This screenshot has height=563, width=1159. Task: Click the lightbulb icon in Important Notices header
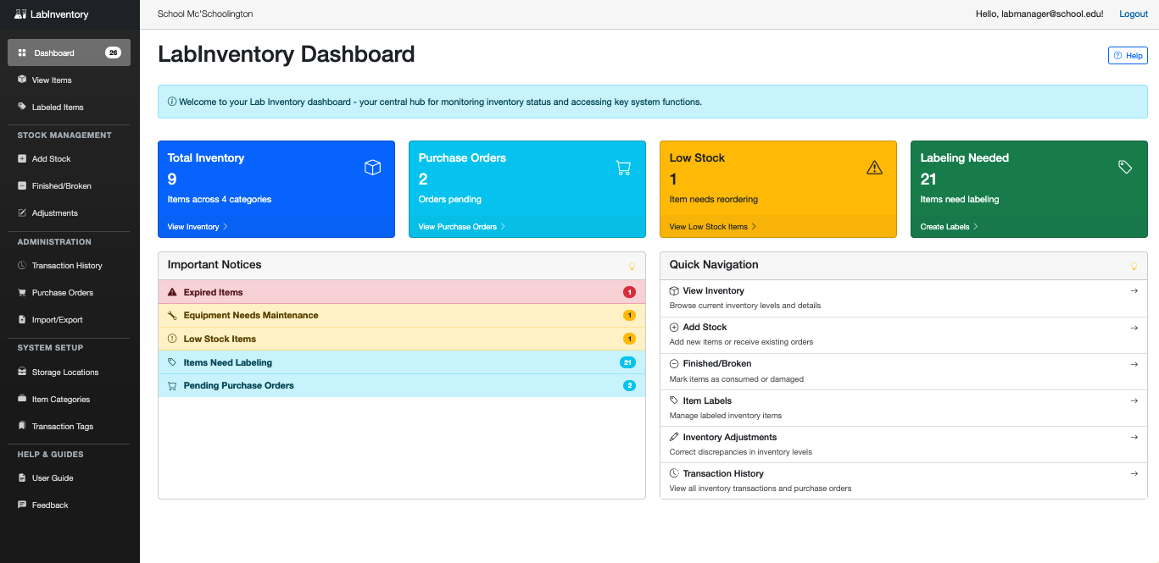pos(632,266)
